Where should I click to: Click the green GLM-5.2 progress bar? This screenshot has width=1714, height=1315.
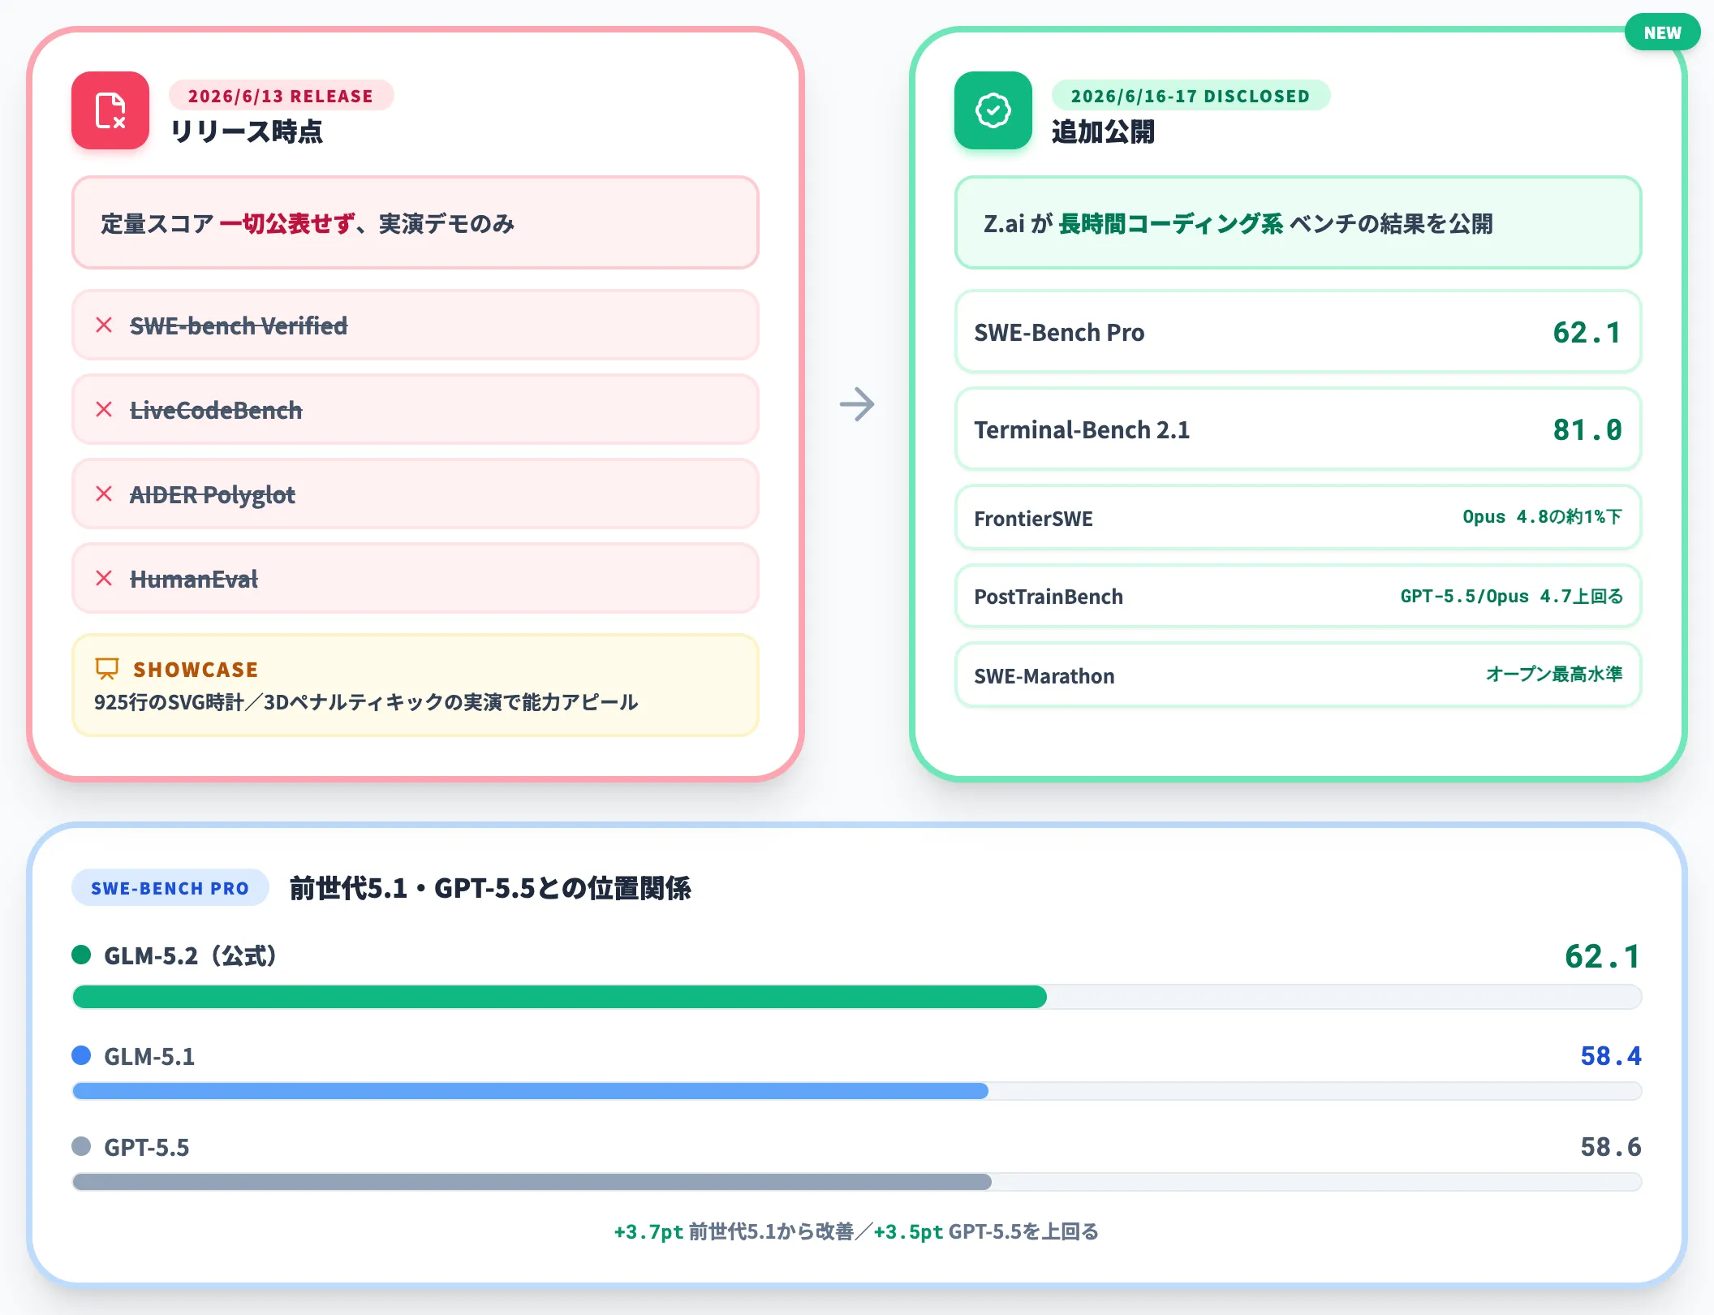[x=559, y=997]
